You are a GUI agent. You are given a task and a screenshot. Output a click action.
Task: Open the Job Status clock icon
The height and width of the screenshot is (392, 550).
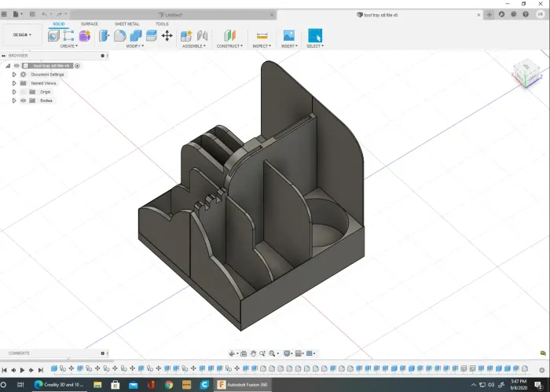click(x=514, y=14)
